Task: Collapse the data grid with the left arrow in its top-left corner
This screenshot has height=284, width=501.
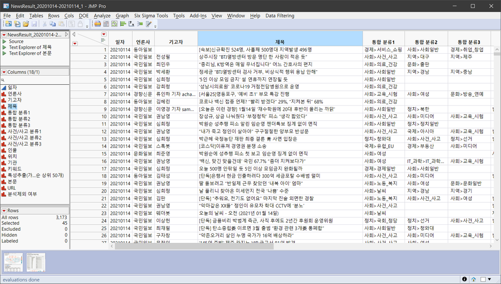Action: click(74, 34)
